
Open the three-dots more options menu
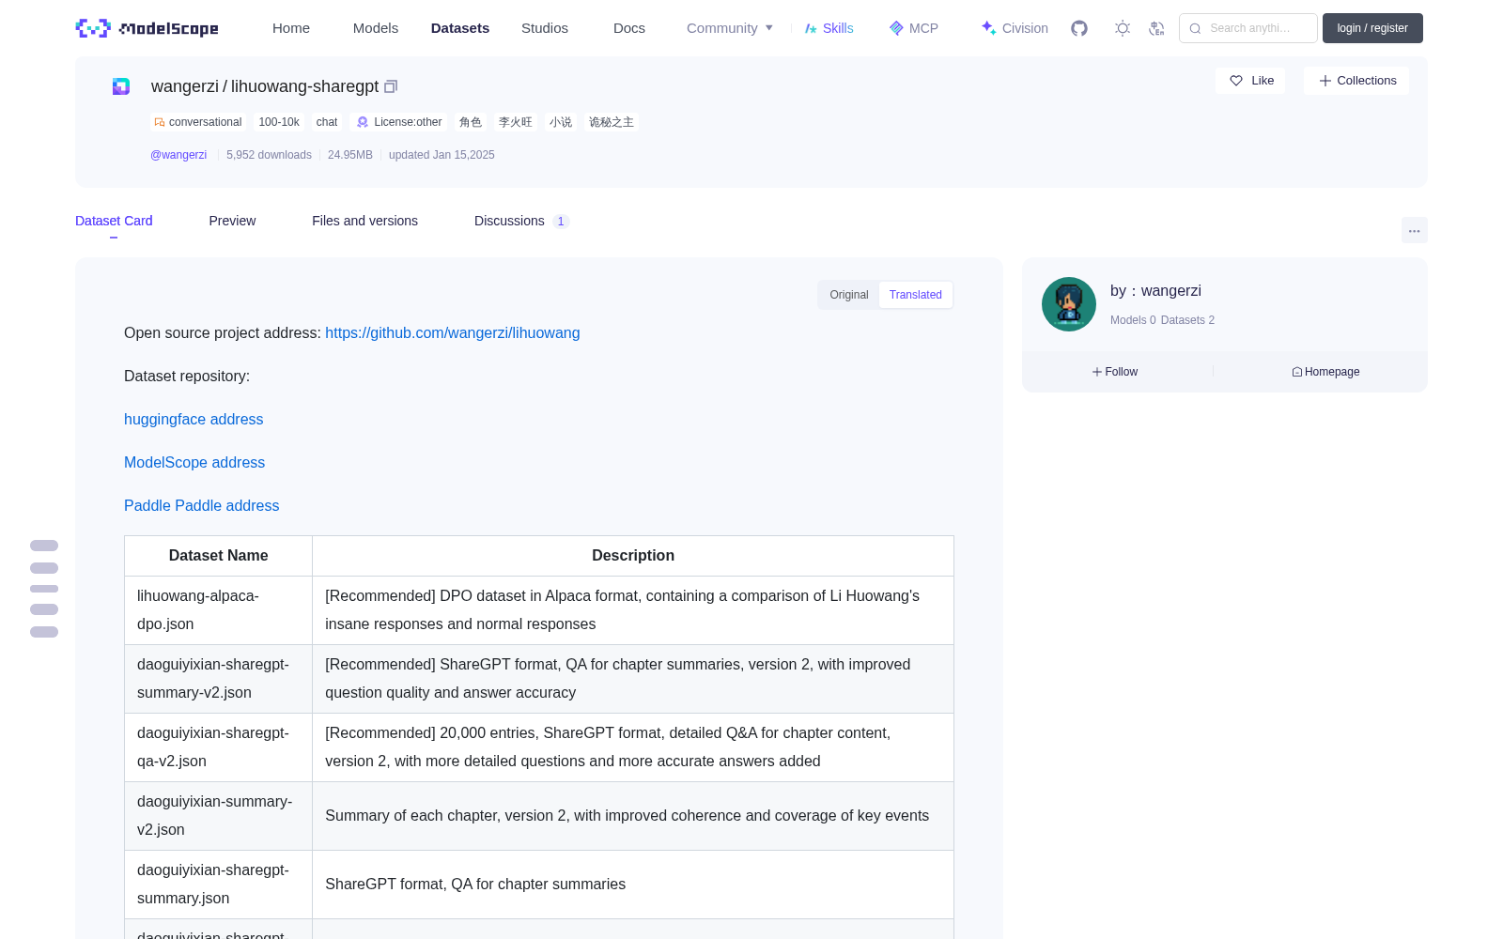click(x=1414, y=230)
